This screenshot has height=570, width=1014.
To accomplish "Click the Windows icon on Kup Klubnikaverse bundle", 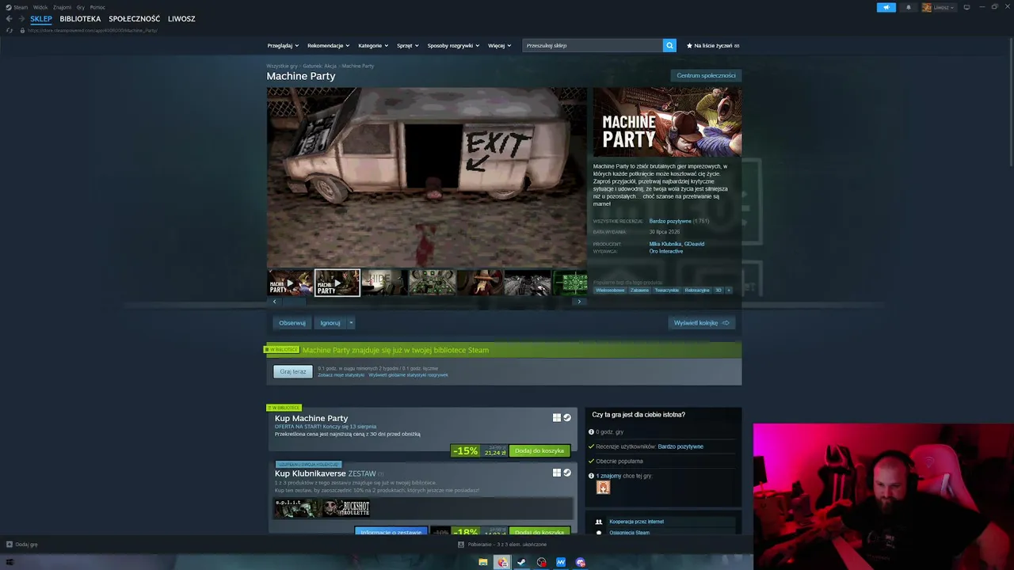I will [x=557, y=473].
